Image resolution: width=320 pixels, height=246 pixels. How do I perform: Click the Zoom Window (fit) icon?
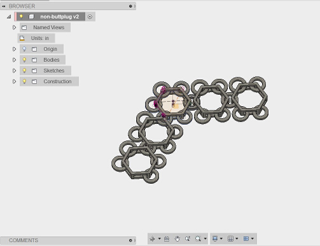click(x=198, y=239)
